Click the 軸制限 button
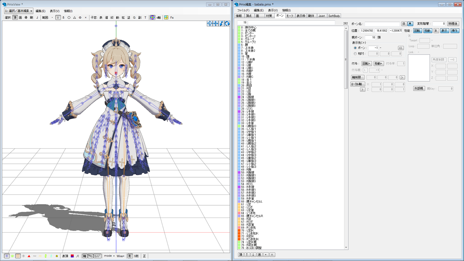This screenshot has height=261, width=464. pos(357,77)
